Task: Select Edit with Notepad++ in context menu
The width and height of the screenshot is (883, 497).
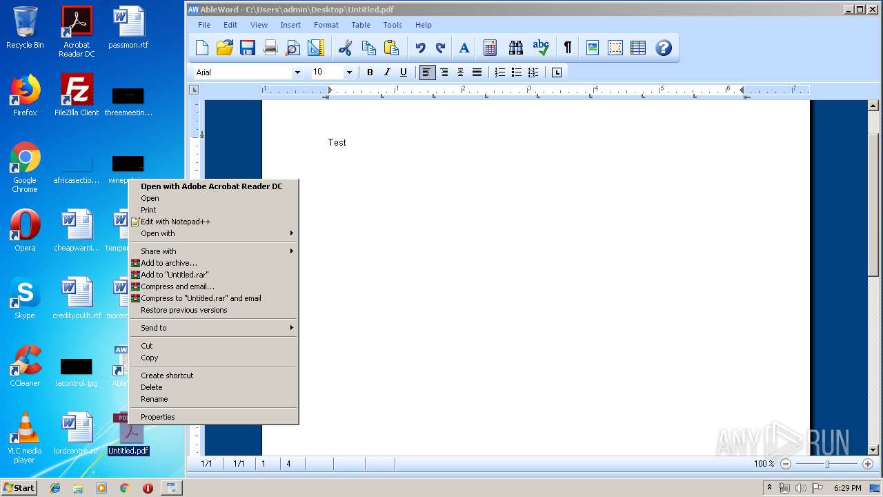Action: point(214,222)
